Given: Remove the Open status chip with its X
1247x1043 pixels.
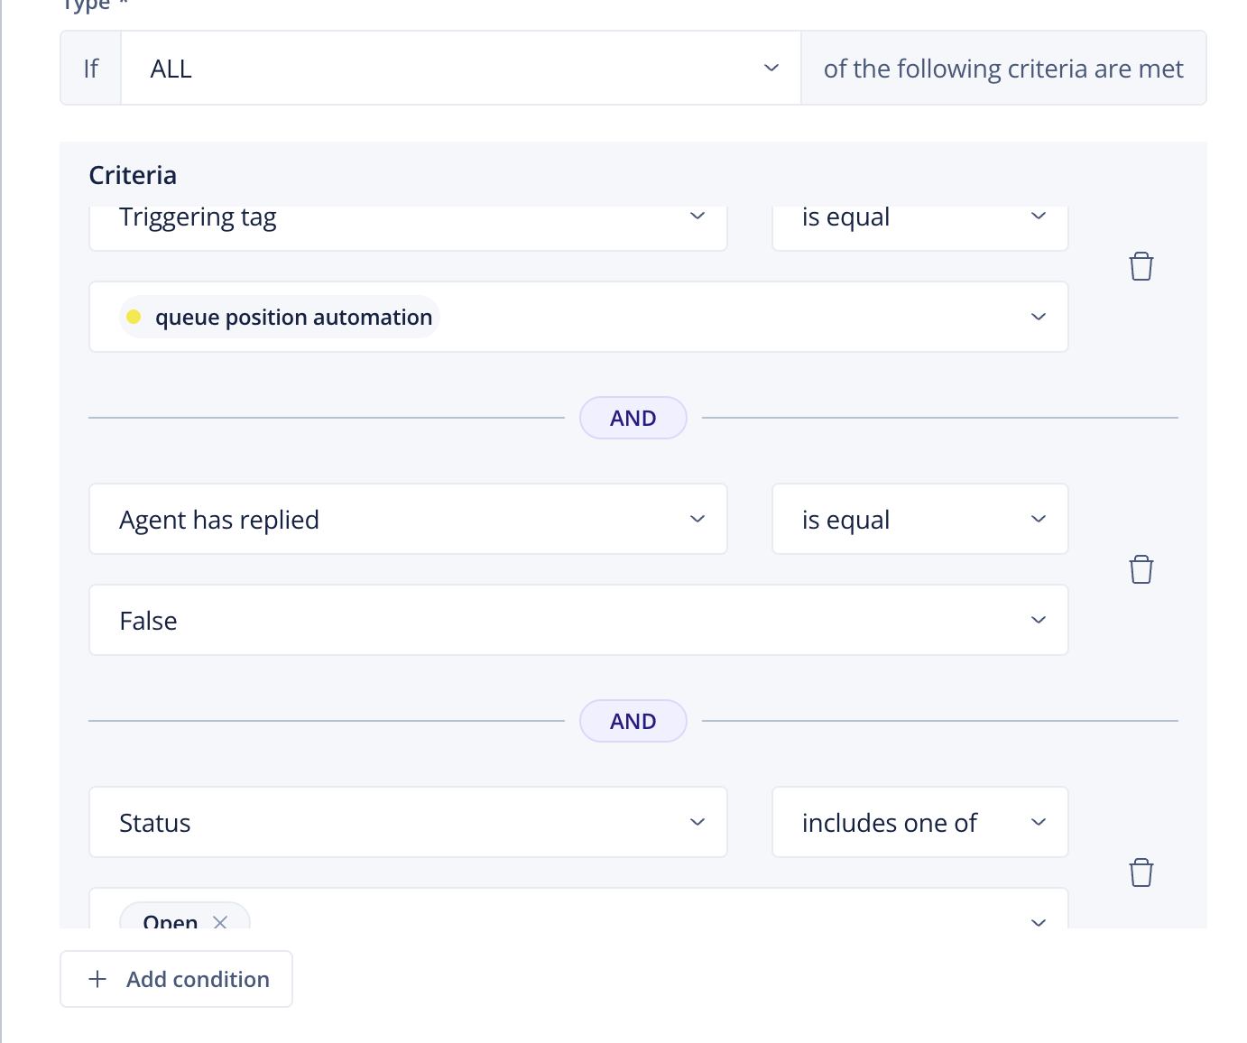Looking at the screenshot, I should (x=220, y=921).
